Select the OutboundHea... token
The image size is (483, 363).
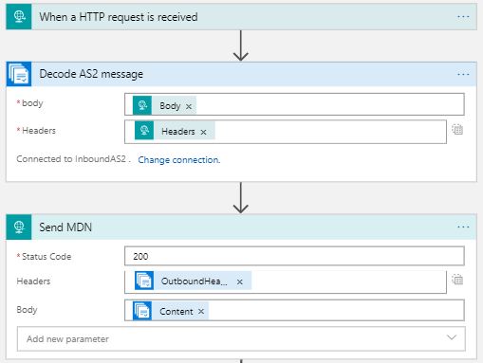click(x=193, y=281)
